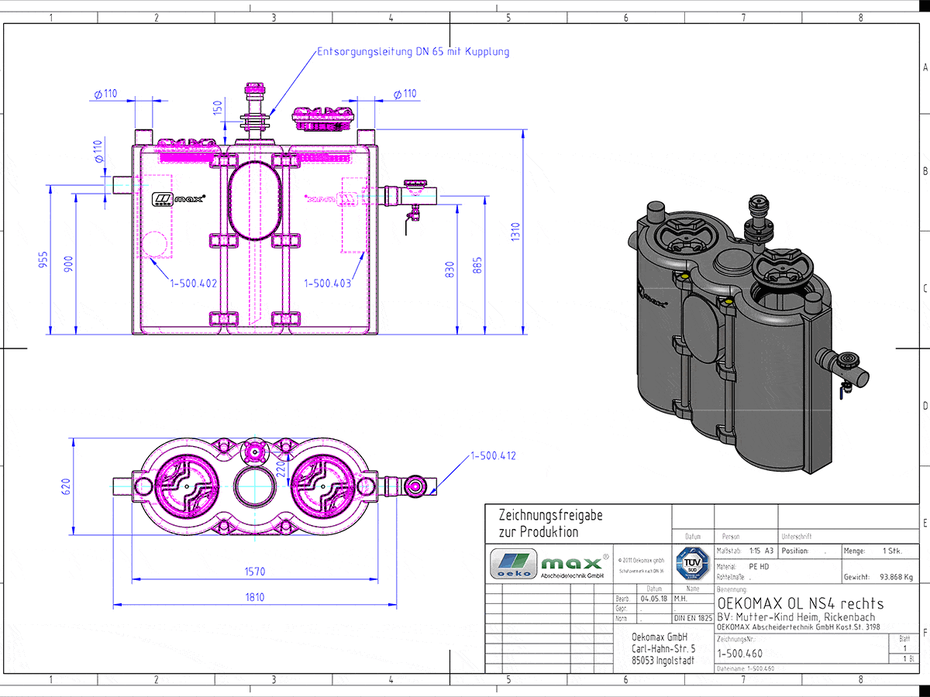Click 'Zeichnungsfreigabe zur Produktion' heading
The height and width of the screenshot is (697, 930).
[x=551, y=524]
